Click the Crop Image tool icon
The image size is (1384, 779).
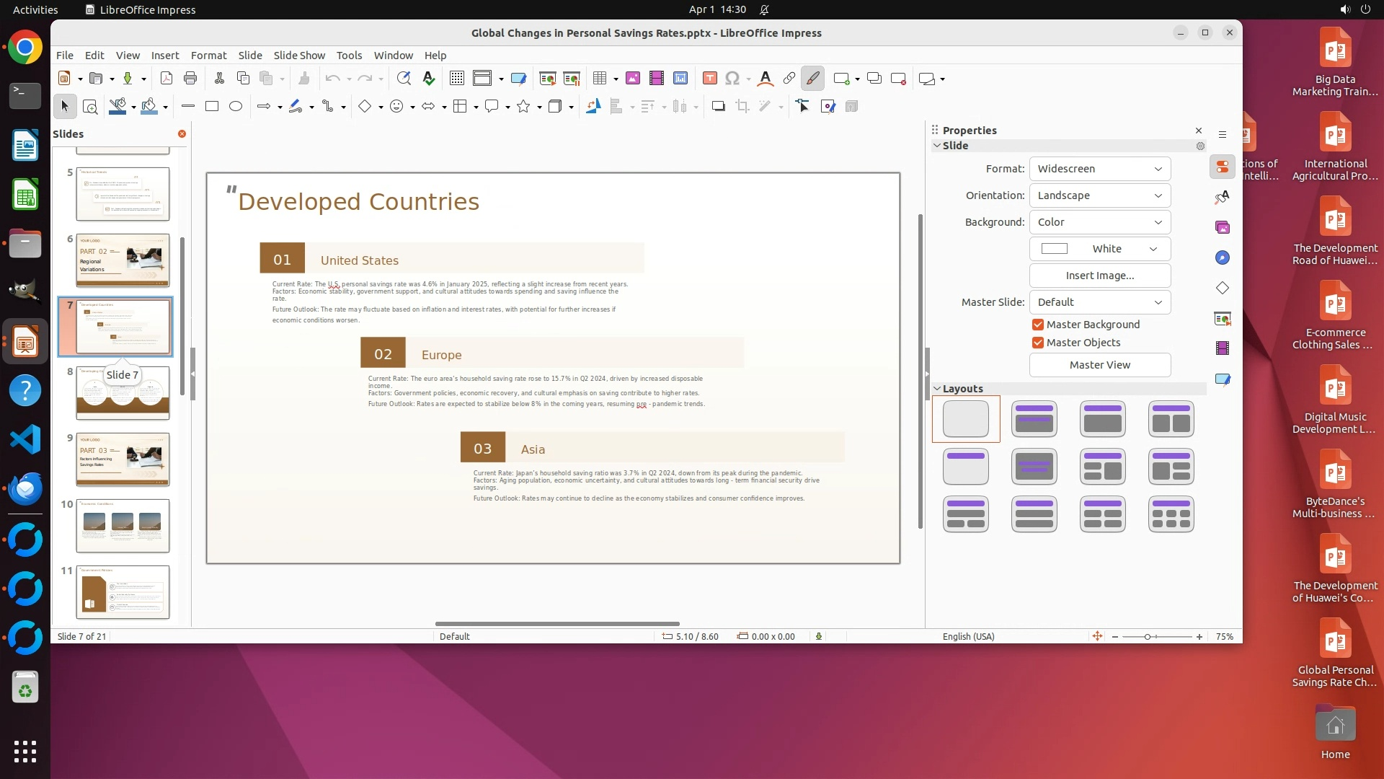click(742, 107)
